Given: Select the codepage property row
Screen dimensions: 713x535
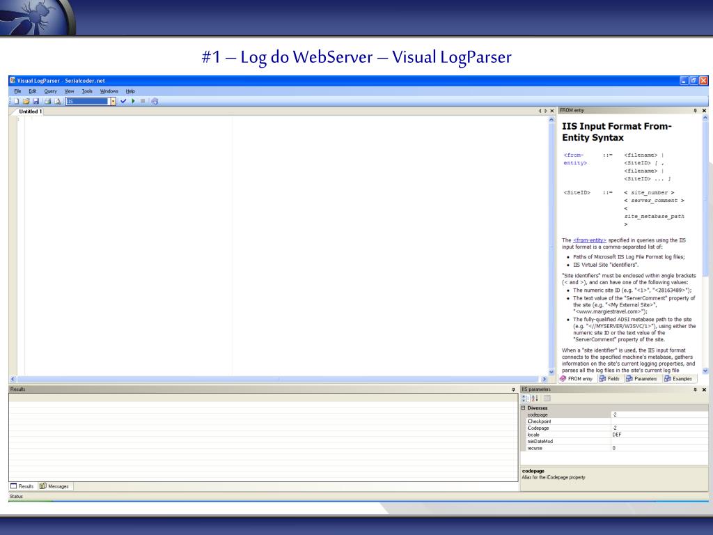Looking at the screenshot, I should [614, 415].
